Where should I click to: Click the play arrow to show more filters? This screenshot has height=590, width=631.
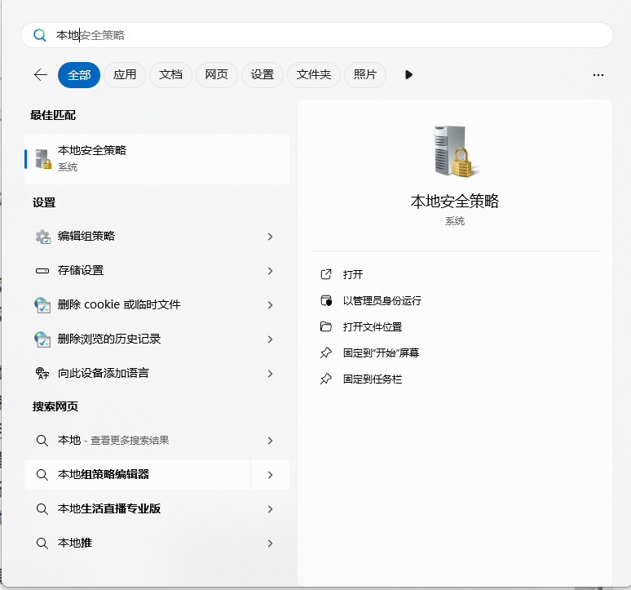(408, 74)
